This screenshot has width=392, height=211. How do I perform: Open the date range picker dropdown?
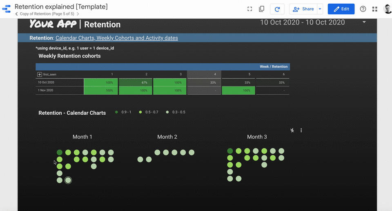364,22
